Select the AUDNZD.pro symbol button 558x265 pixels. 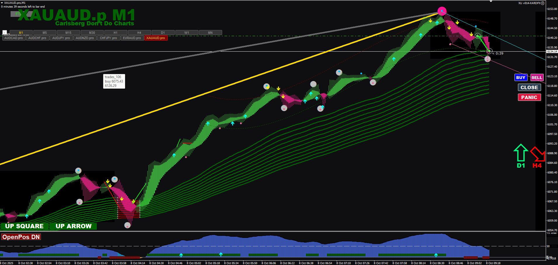coord(85,38)
